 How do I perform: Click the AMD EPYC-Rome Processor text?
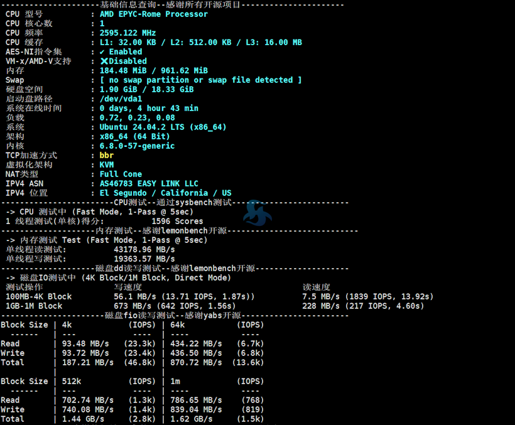pos(153,14)
